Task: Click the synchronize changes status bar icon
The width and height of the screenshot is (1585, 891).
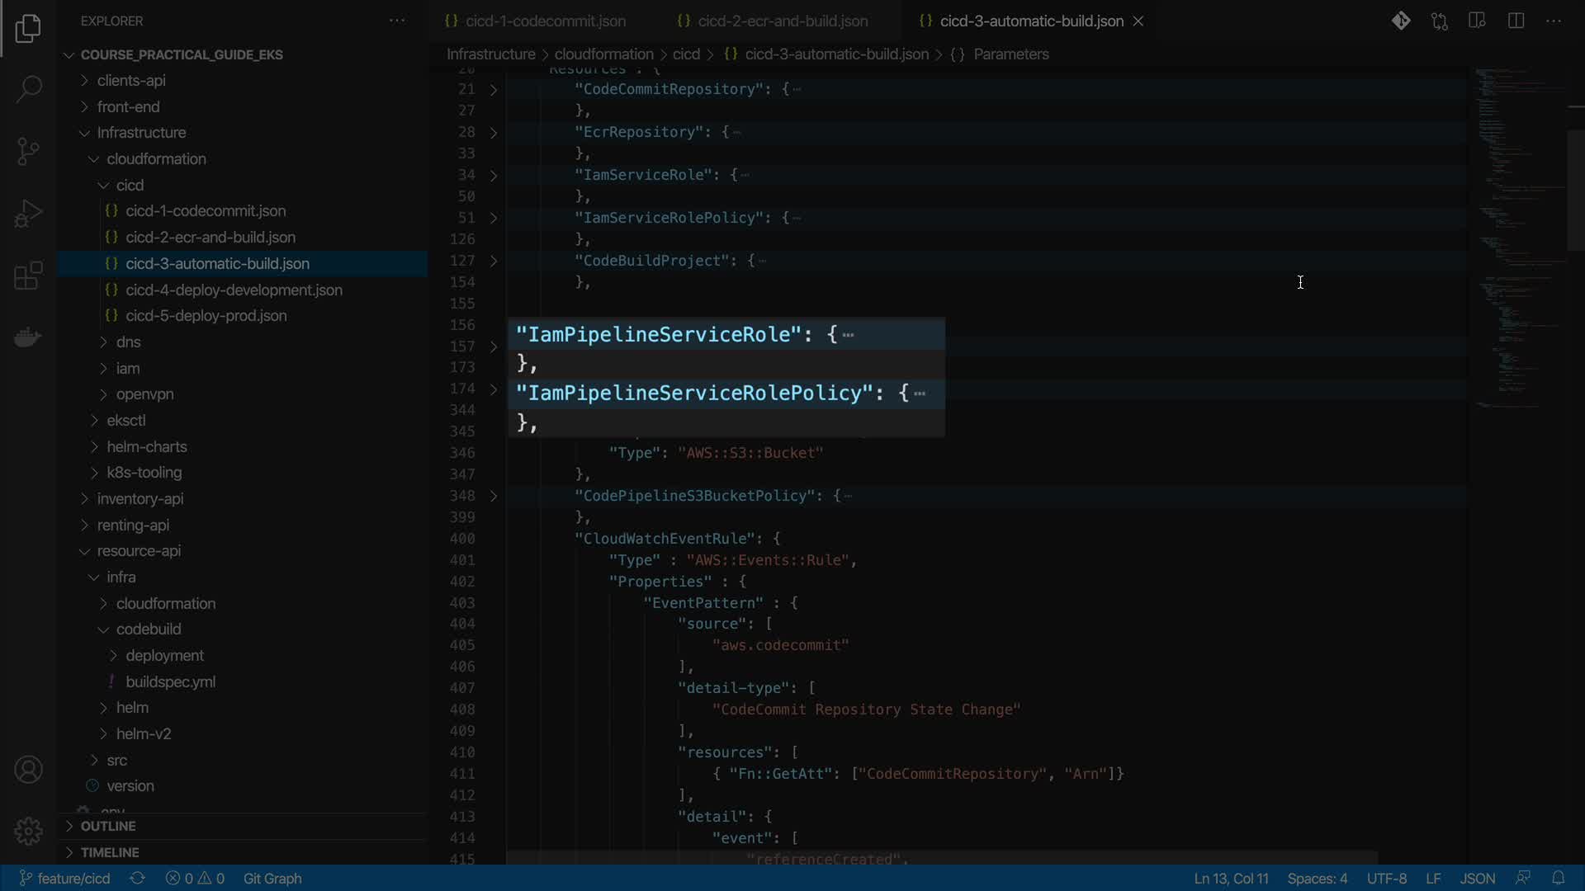Action: [x=138, y=878]
